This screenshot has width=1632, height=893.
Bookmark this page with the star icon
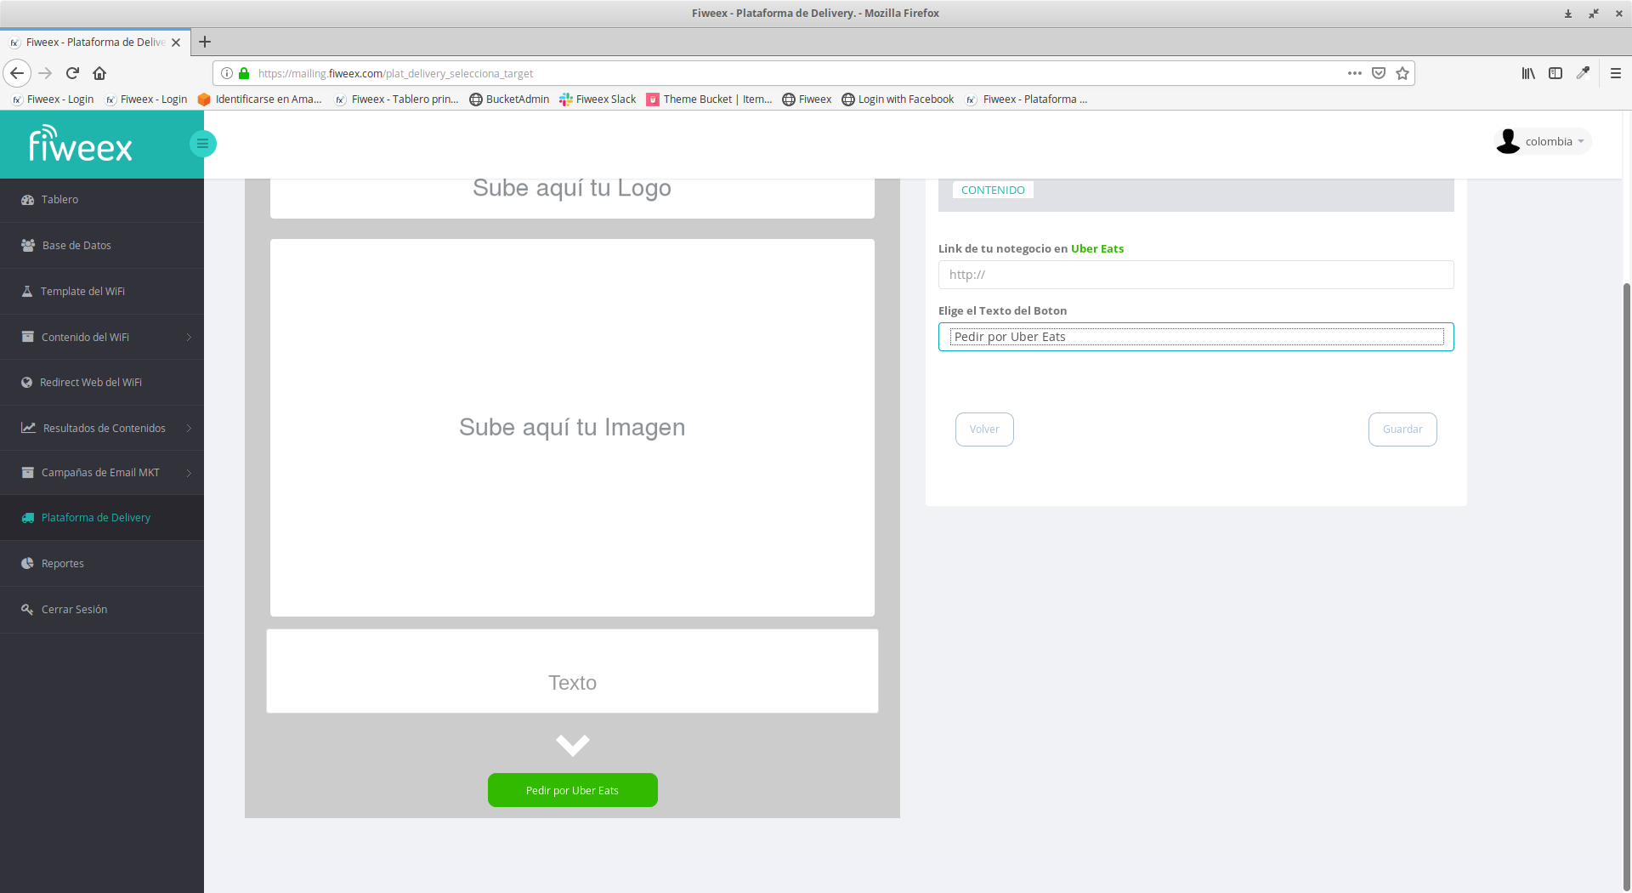[x=1402, y=73]
